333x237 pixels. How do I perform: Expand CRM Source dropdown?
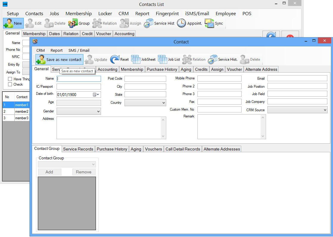point(297,110)
